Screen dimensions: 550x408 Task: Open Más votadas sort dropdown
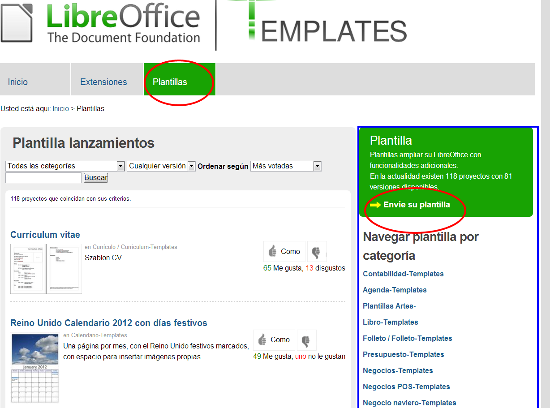tap(286, 166)
